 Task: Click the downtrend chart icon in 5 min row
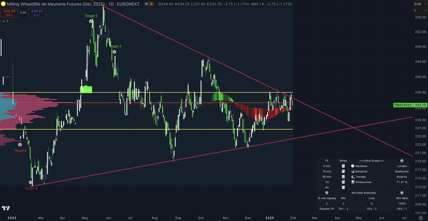click(343, 166)
